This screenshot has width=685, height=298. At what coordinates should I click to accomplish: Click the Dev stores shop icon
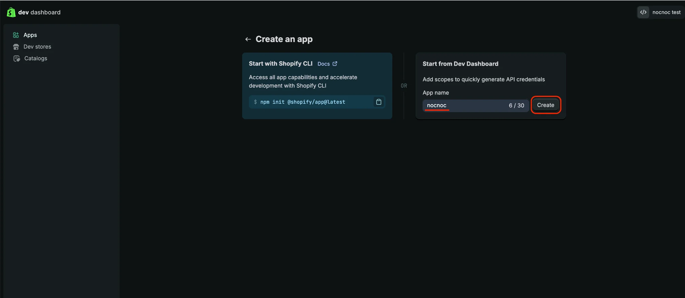tap(16, 47)
